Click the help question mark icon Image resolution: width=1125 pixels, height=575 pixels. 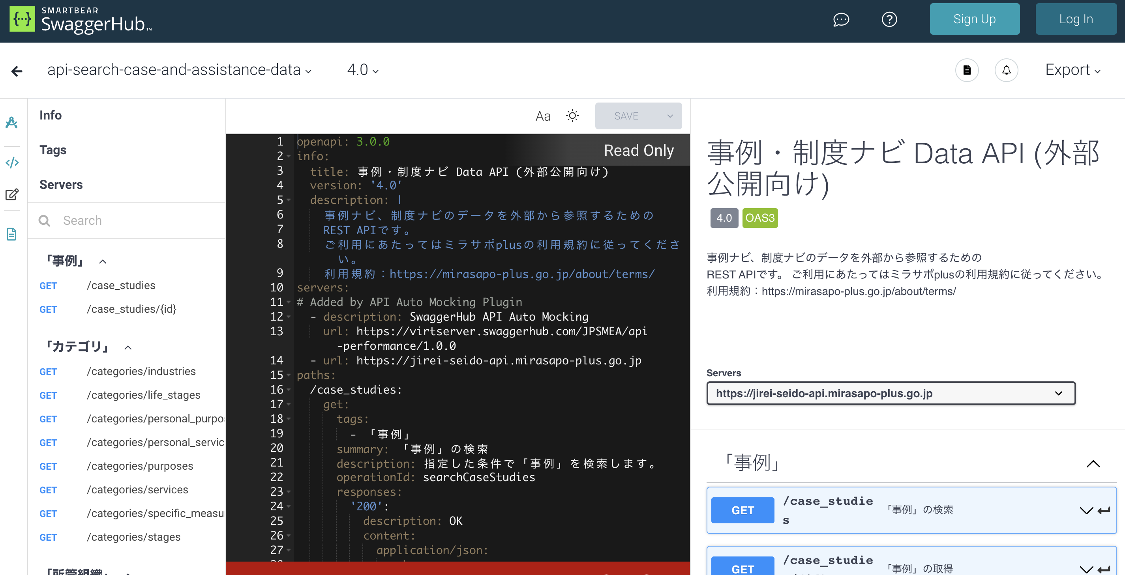point(890,19)
